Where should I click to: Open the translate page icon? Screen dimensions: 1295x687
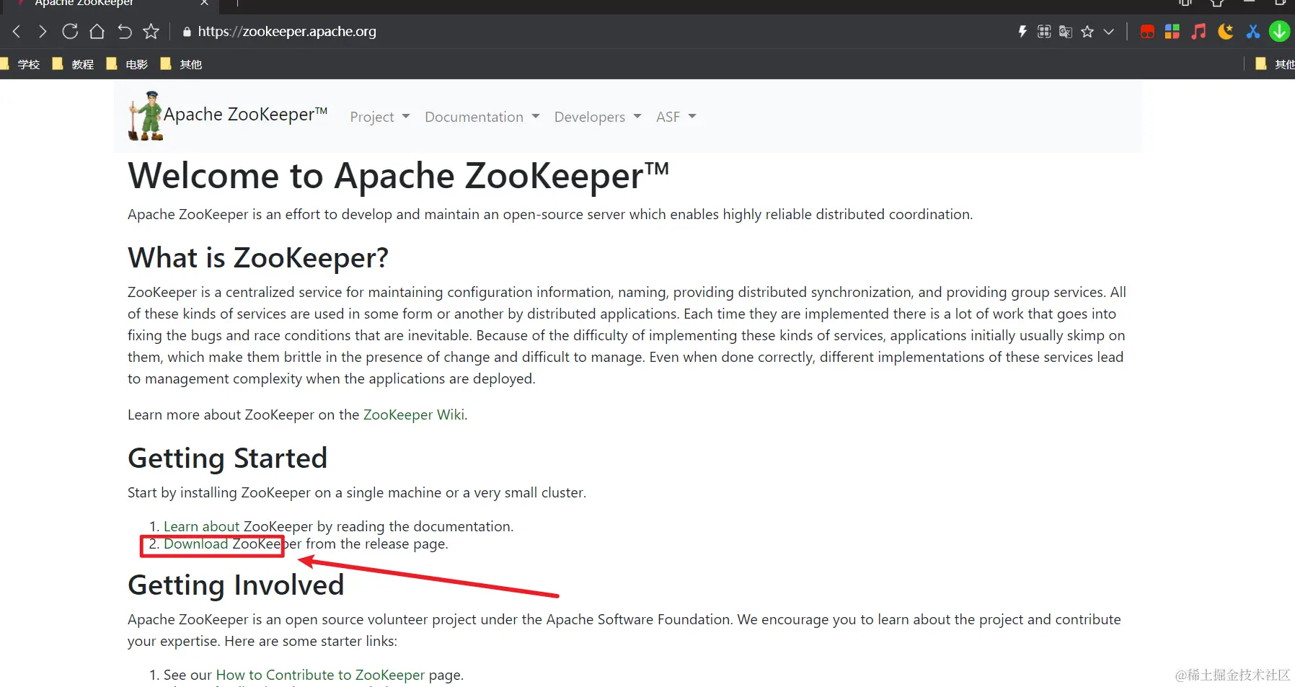[1066, 32]
